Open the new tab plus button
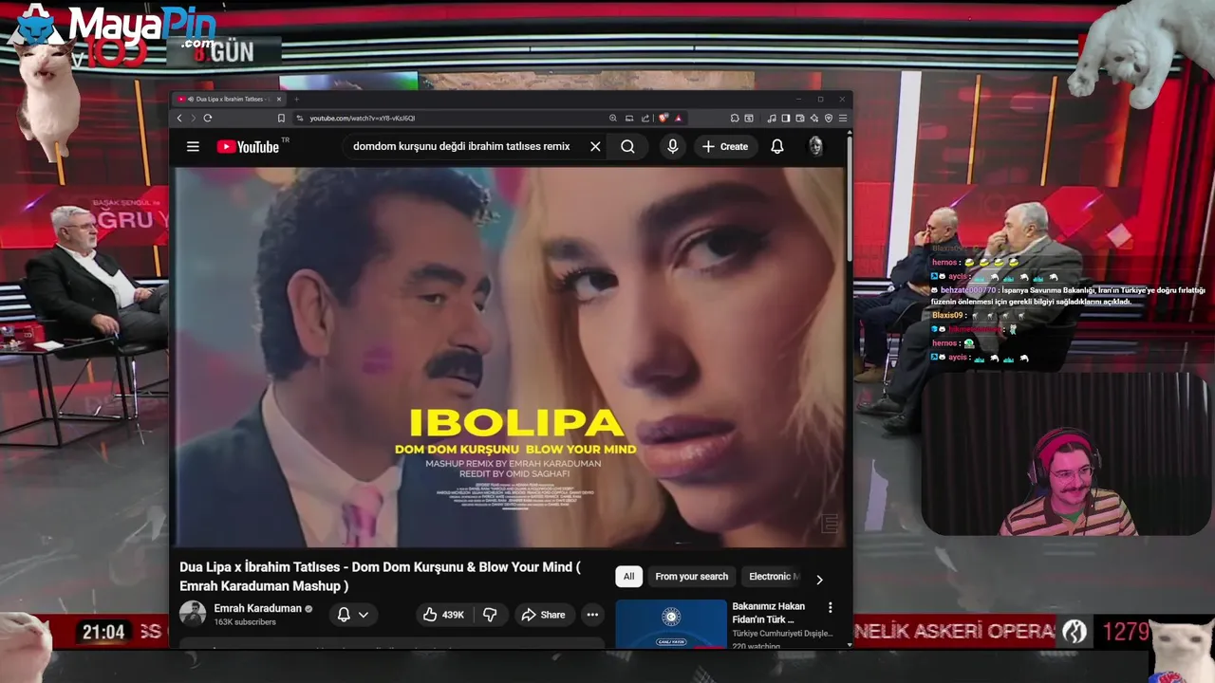1215x683 pixels. pos(296,99)
